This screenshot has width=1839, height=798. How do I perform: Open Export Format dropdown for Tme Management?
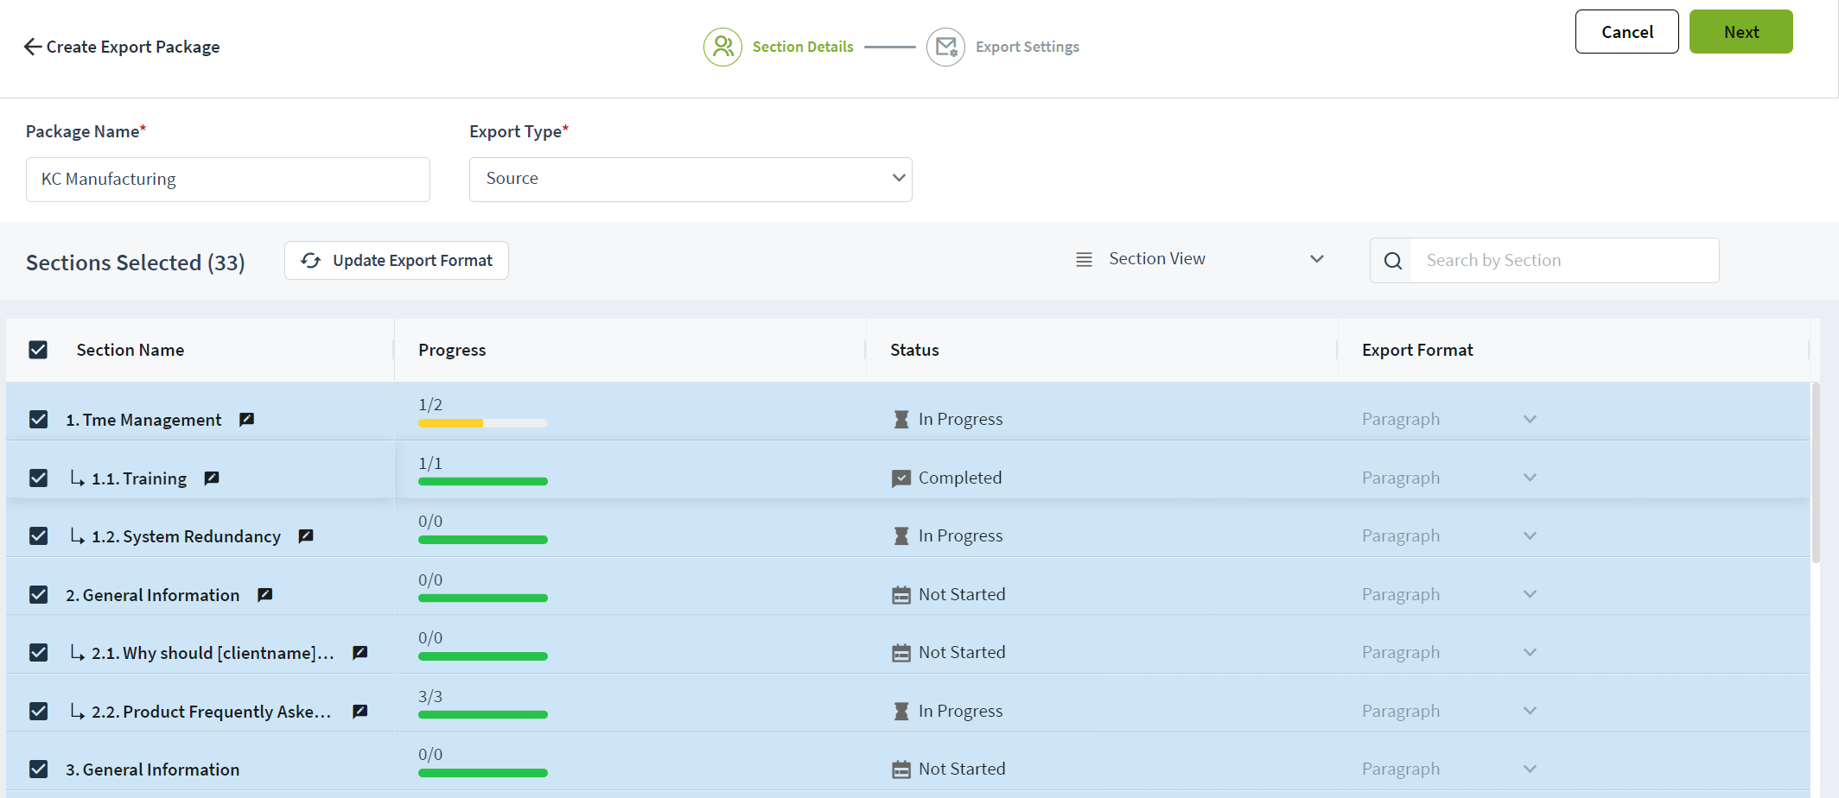1449,420
